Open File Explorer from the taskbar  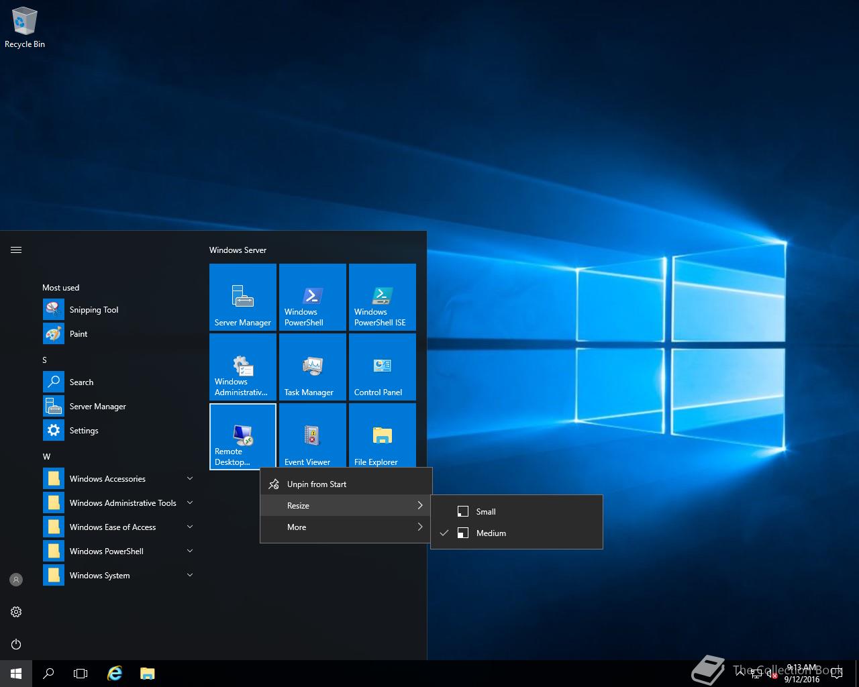(x=148, y=674)
